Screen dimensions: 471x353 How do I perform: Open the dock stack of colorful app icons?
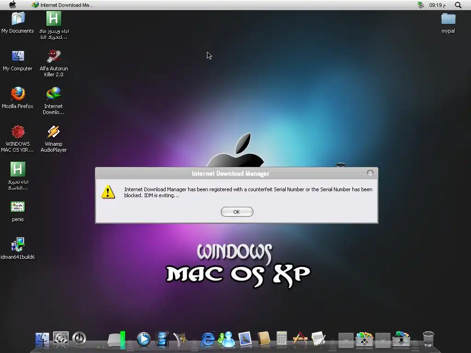[364, 339]
